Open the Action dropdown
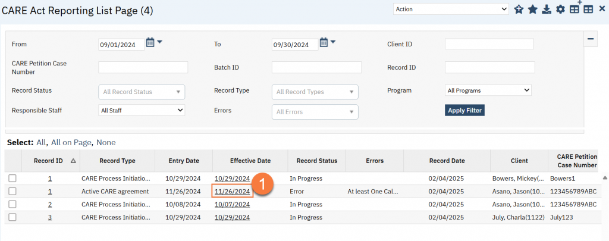Screen dimensions: 609x241 pos(451,9)
